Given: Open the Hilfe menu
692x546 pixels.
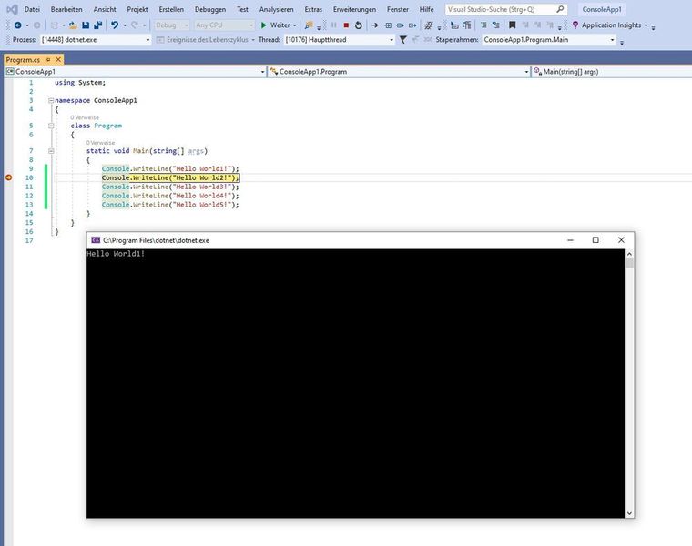Looking at the screenshot, I should click(x=426, y=9).
